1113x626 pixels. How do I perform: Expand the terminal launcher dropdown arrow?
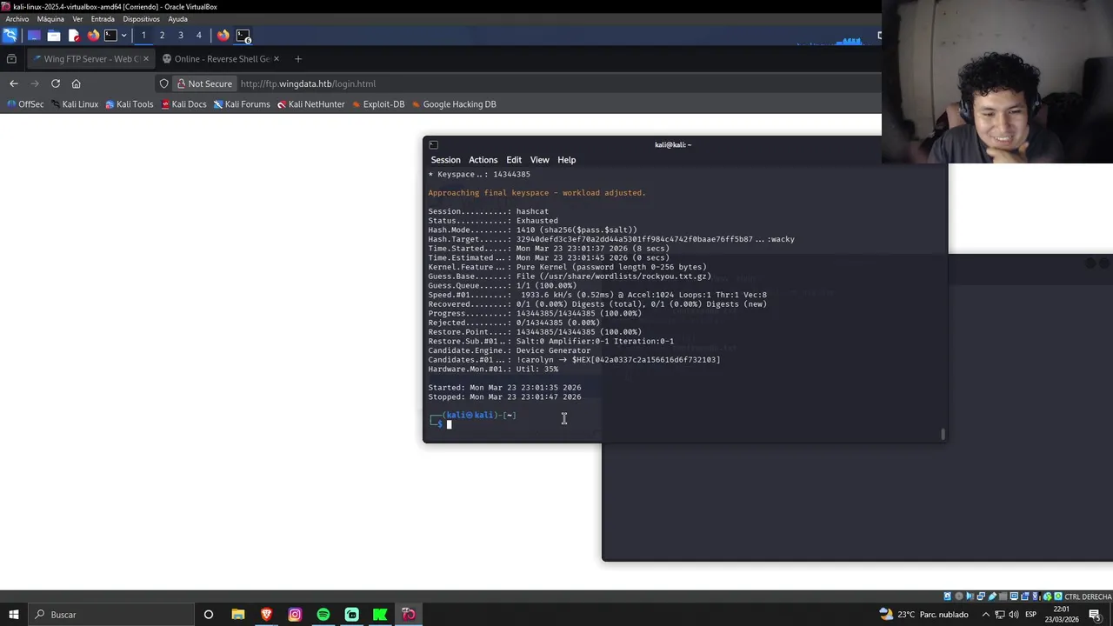[123, 36]
